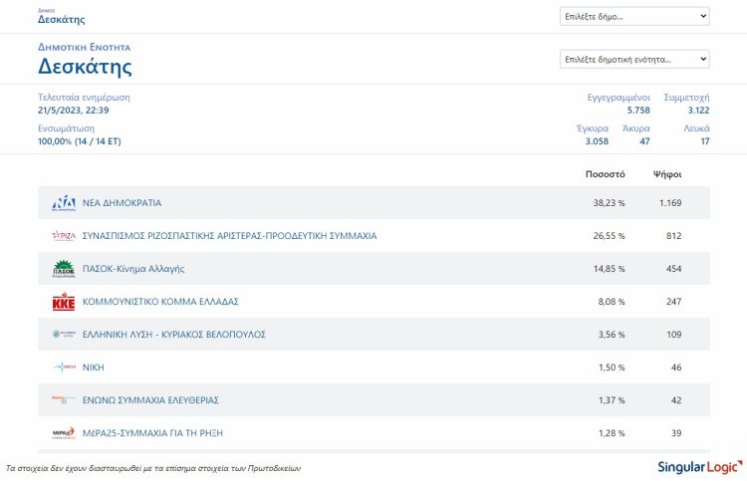The width and height of the screenshot is (747, 481).
Task: Open the ΝΙΚΗ party link
Action: [x=94, y=367]
